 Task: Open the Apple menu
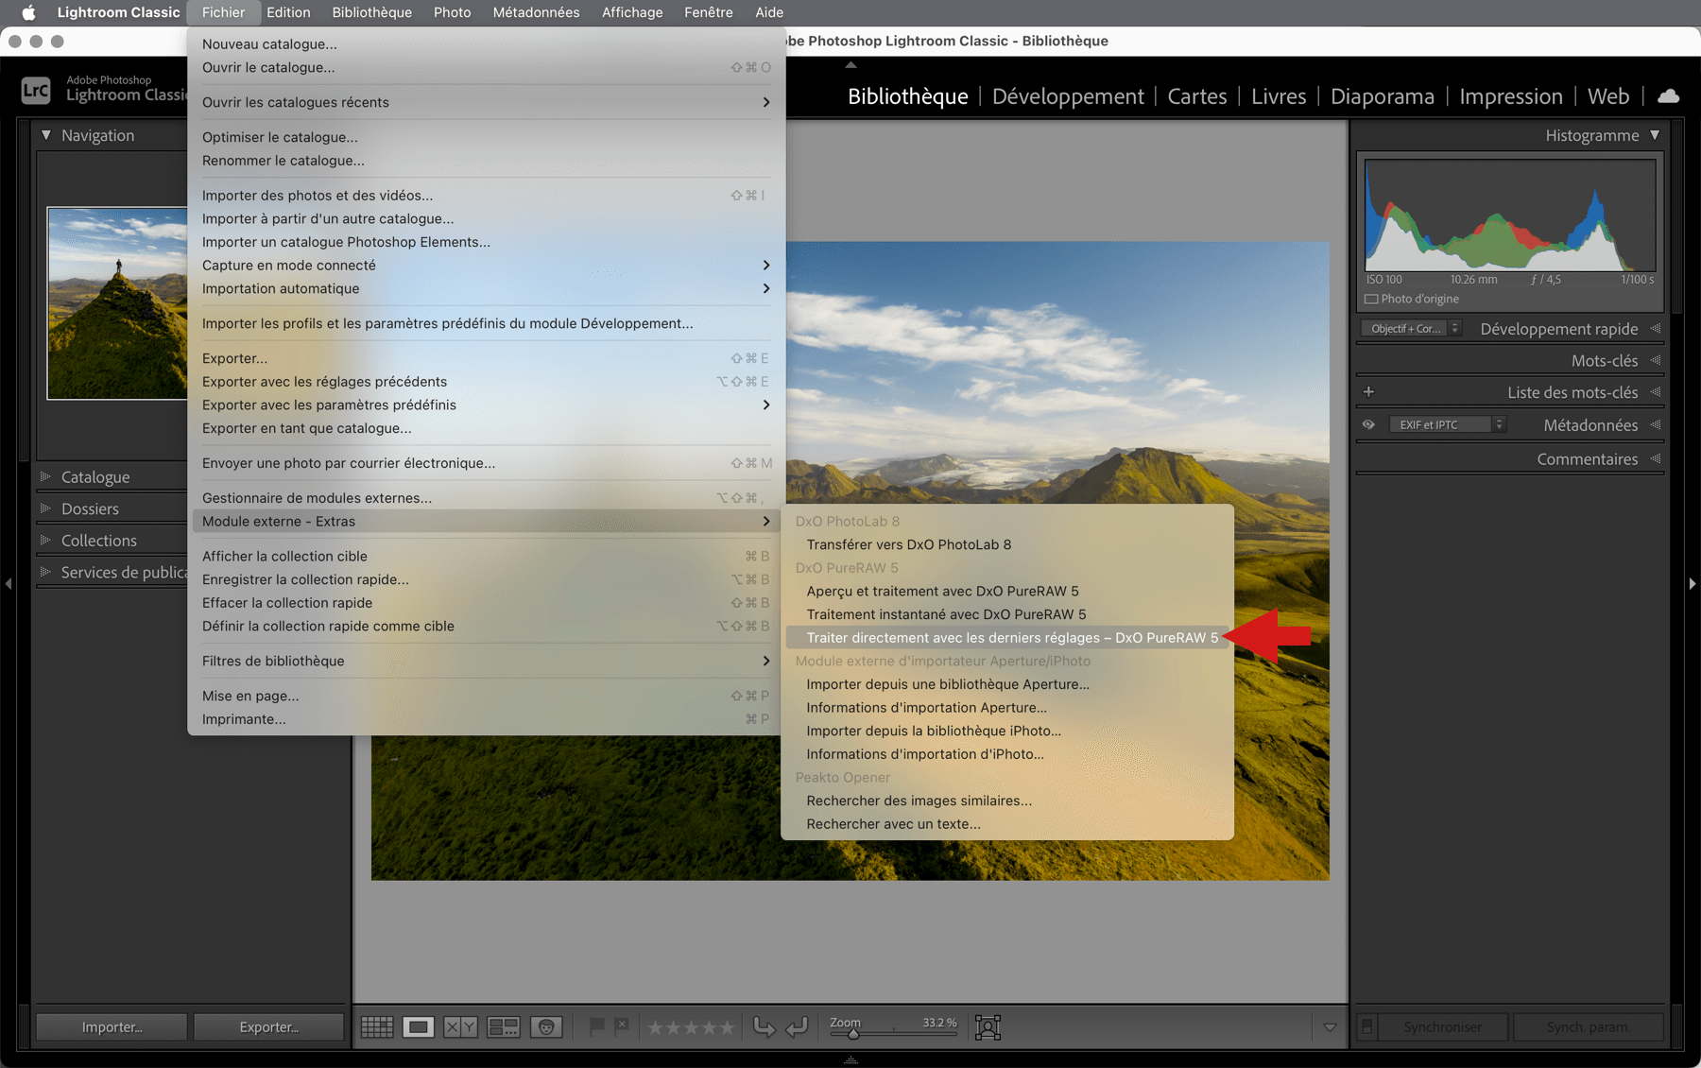pyautogui.click(x=28, y=12)
